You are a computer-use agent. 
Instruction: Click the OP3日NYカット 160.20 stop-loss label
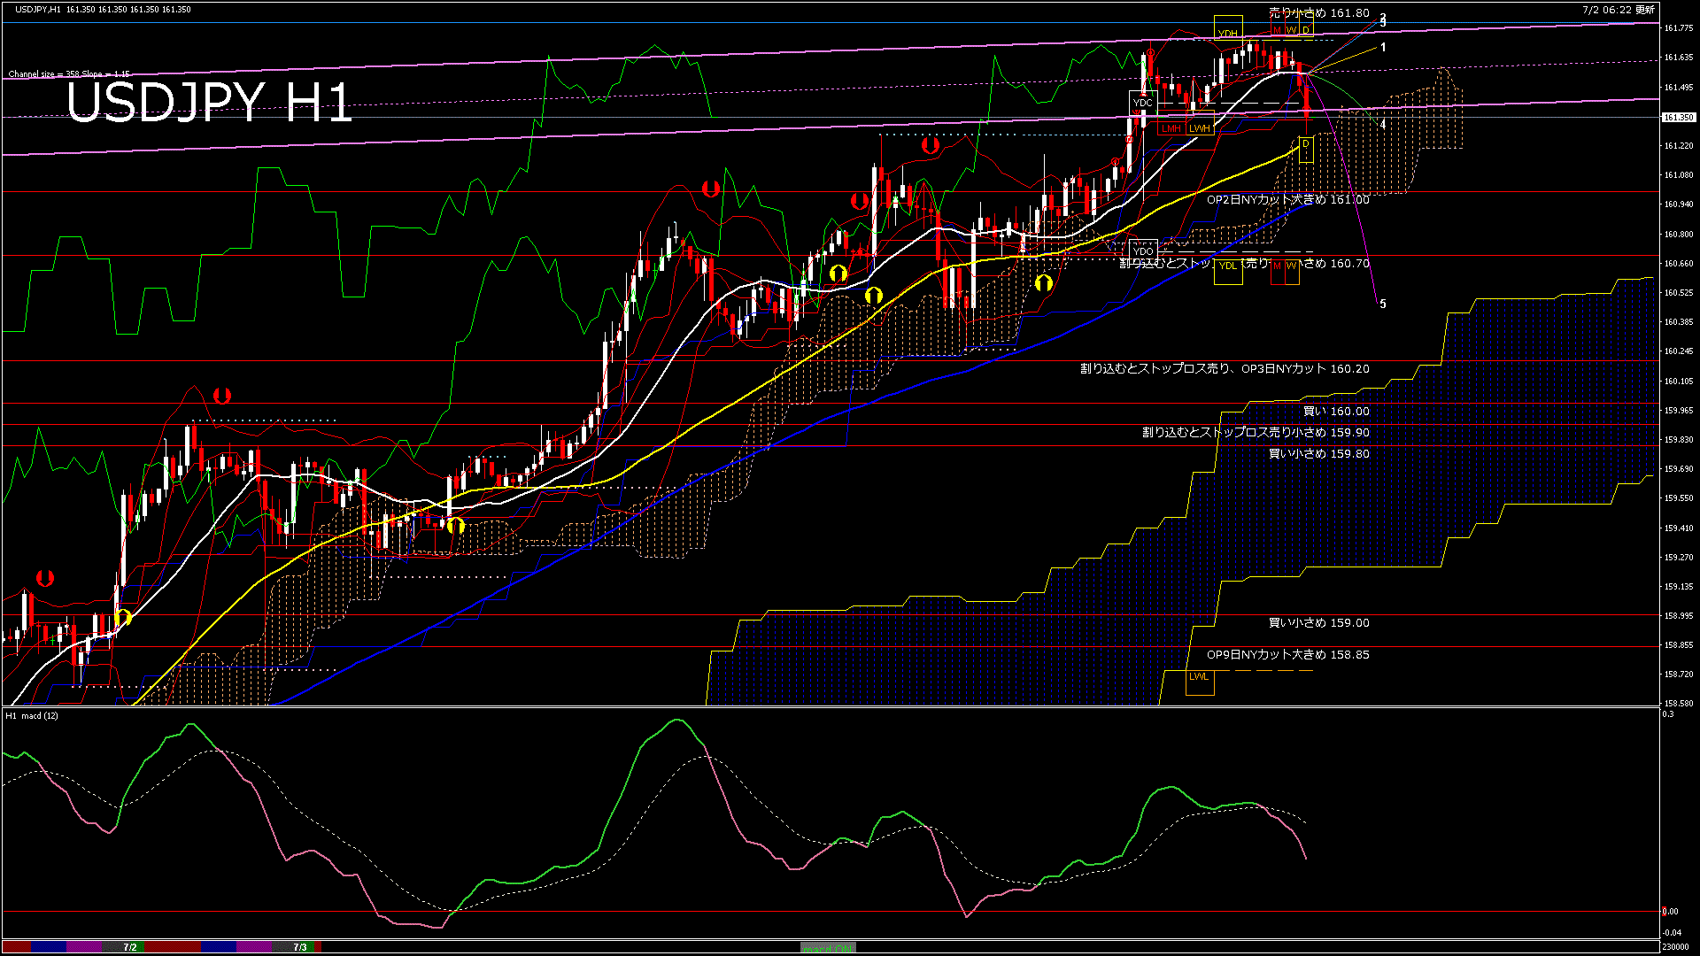(x=1225, y=369)
